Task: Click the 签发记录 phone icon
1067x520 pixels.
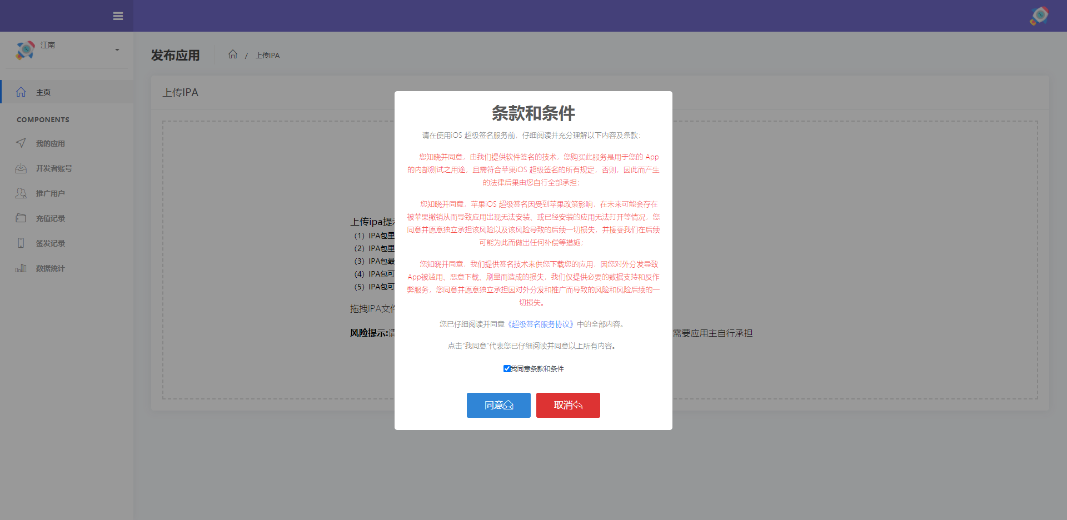Action: click(21, 243)
